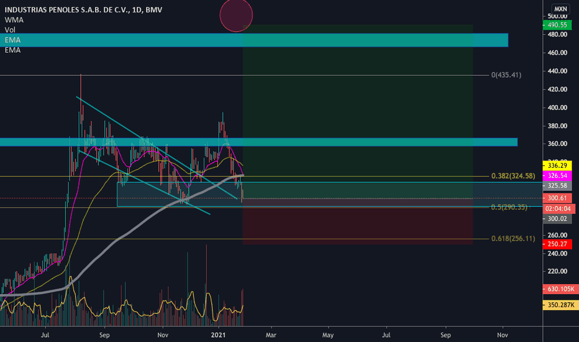Select the Fibonacci 0.618(256.11) level label

tap(513, 239)
